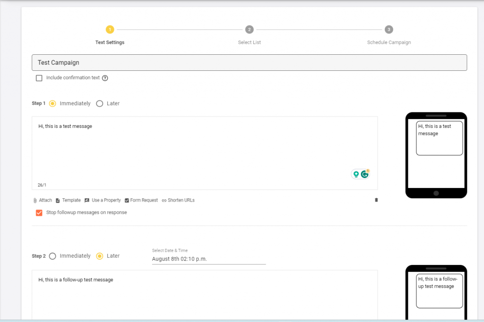Go to Text Settings step
This screenshot has height=322, width=484.
110,42
